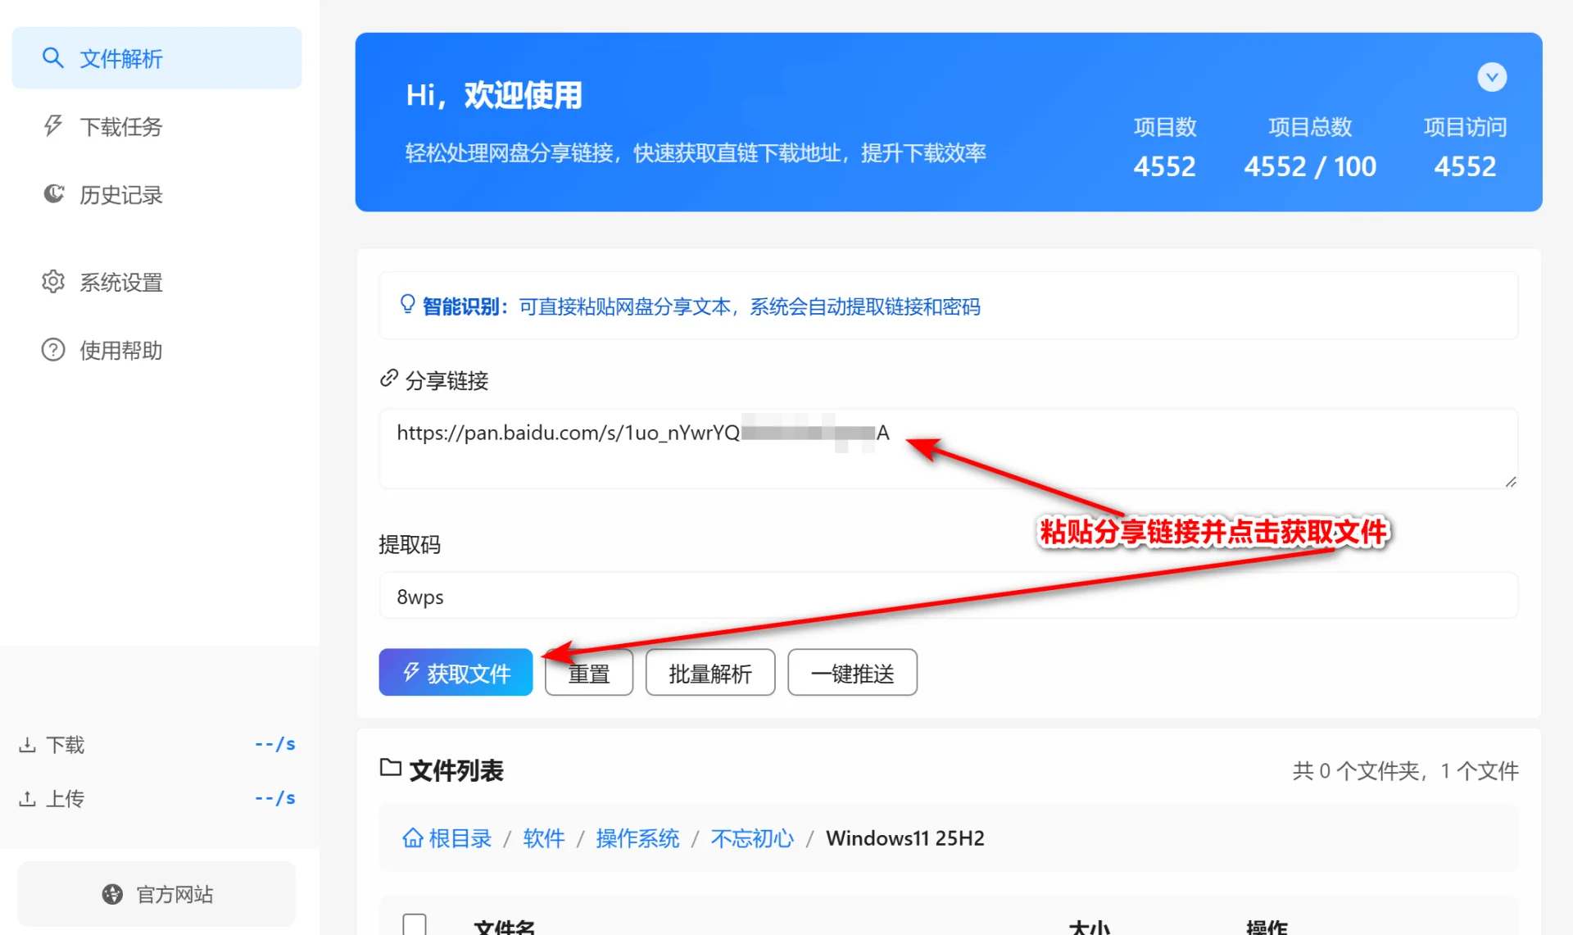Click the lightning icon beside 下载任务
This screenshot has height=935, width=1573.
(x=52, y=126)
